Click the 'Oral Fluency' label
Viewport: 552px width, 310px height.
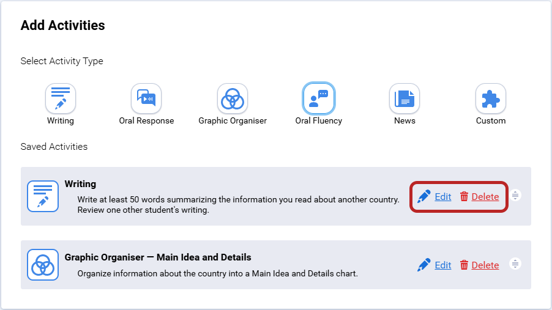319,120
